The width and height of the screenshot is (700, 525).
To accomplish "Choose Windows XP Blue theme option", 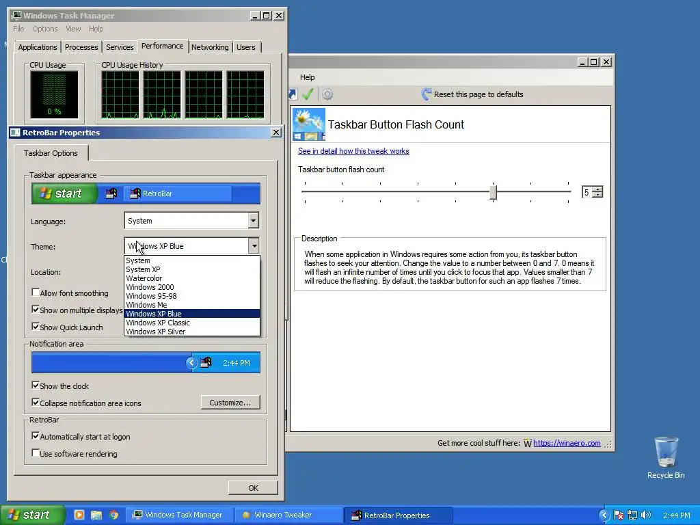I will 192,314.
